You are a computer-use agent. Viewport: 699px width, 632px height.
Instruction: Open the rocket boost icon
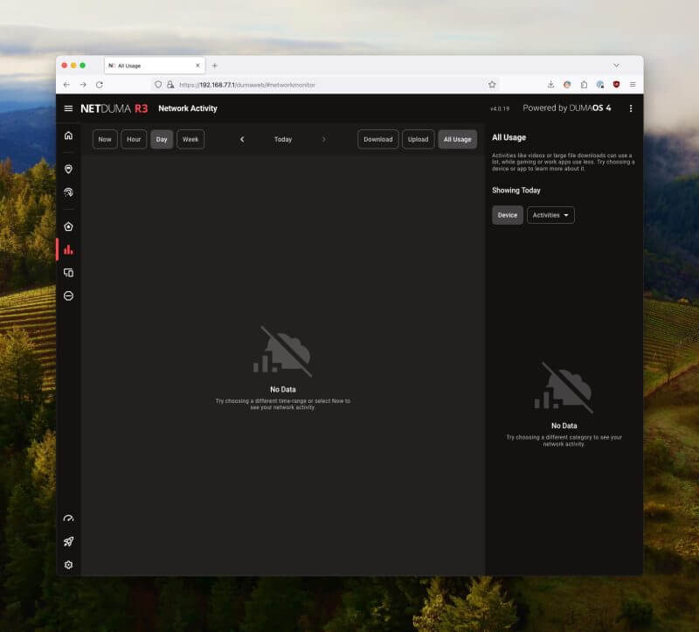[x=68, y=541]
